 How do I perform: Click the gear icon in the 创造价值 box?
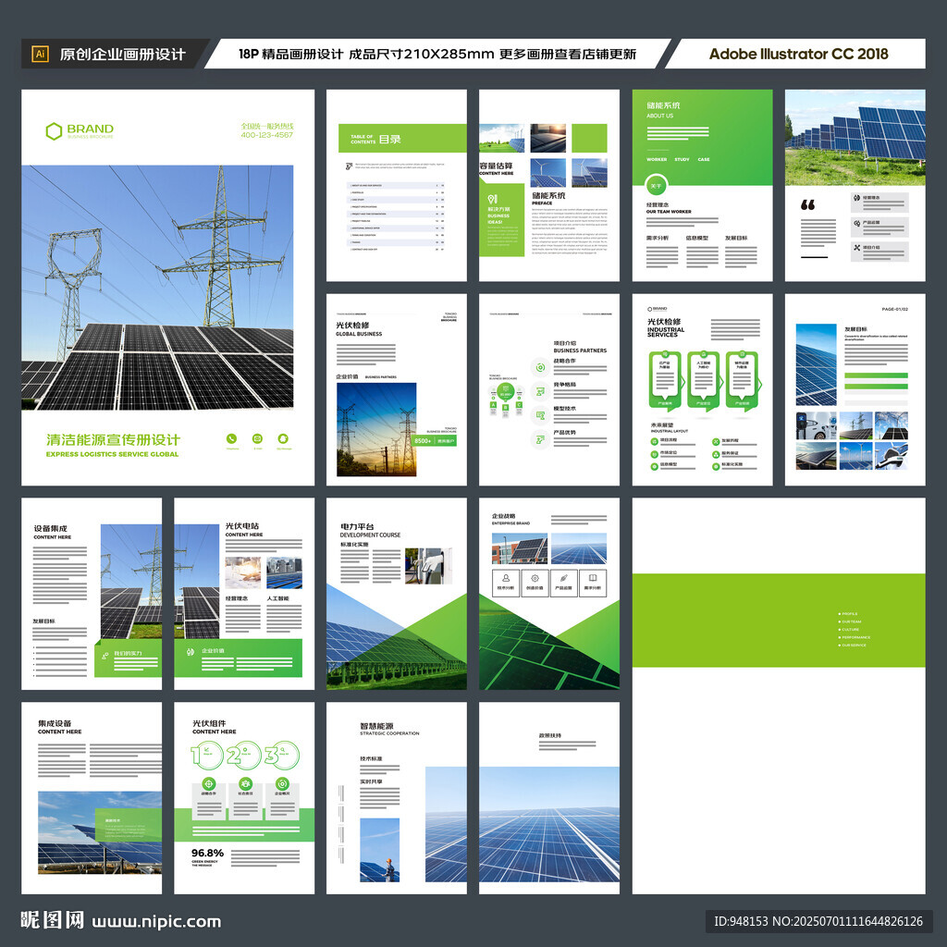pos(535,578)
